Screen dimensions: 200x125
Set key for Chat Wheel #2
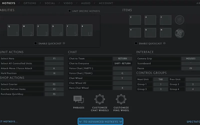(122, 83)
